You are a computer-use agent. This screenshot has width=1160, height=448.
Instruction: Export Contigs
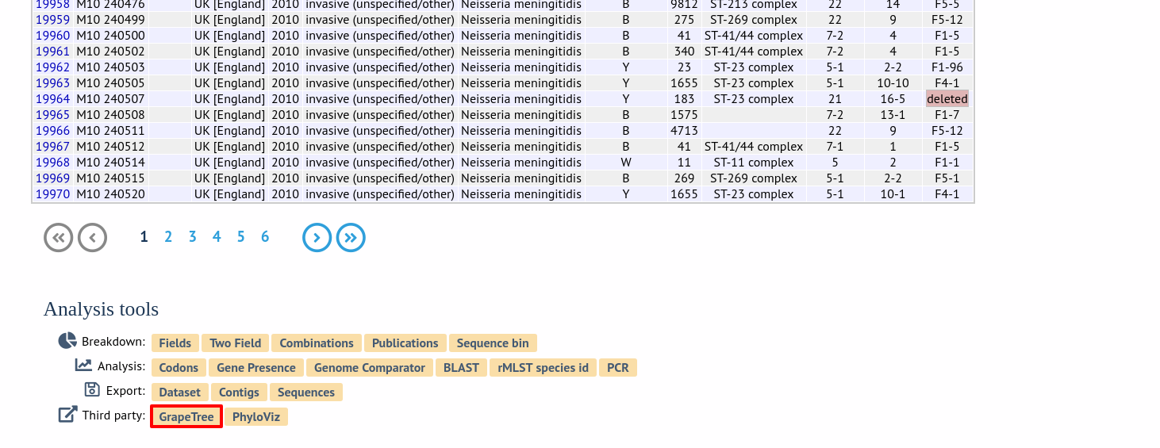coord(239,392)
